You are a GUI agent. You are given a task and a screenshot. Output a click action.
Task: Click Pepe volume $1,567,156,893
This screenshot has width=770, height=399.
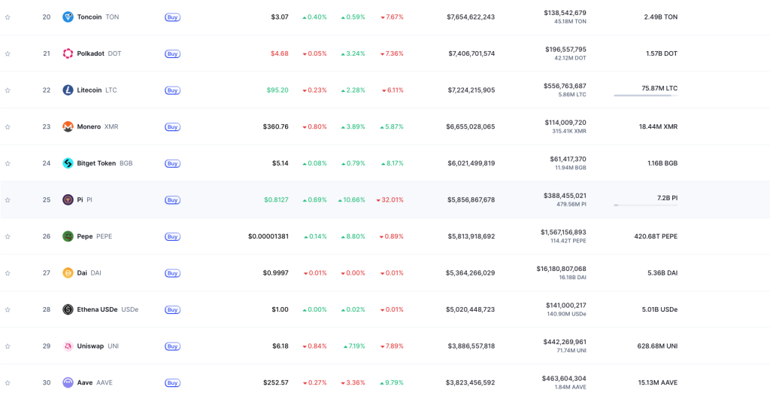pos(563,232)
